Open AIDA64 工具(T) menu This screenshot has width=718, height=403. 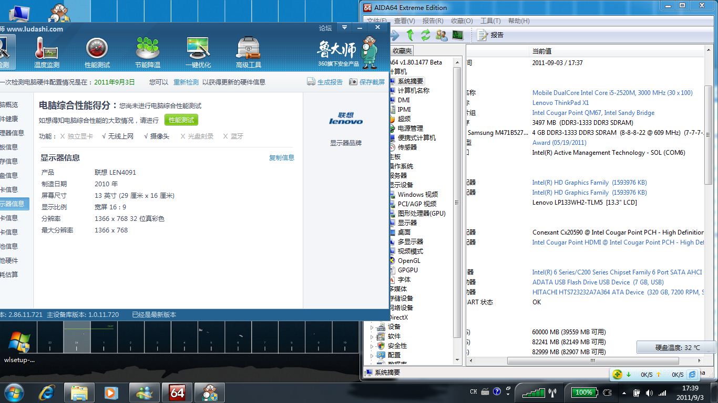click(490, 21)
